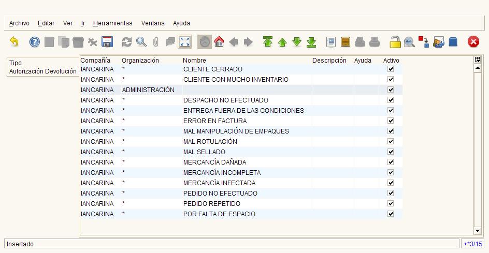The height and width of the screenshot is (253, 489).
Task: Toggle Activo checkbox for PEDIDO REPETIDO
Action: pos(391,203)
